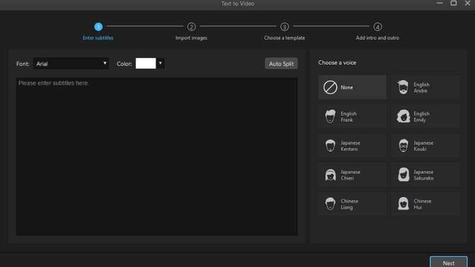The width and height of the screenshot is (475, 267).
Task: Go to step 1 Enter subtitles
Action: (98, 31)
